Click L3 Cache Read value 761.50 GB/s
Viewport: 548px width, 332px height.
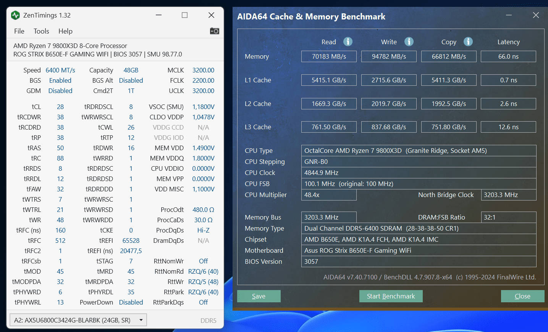point(329,127)
